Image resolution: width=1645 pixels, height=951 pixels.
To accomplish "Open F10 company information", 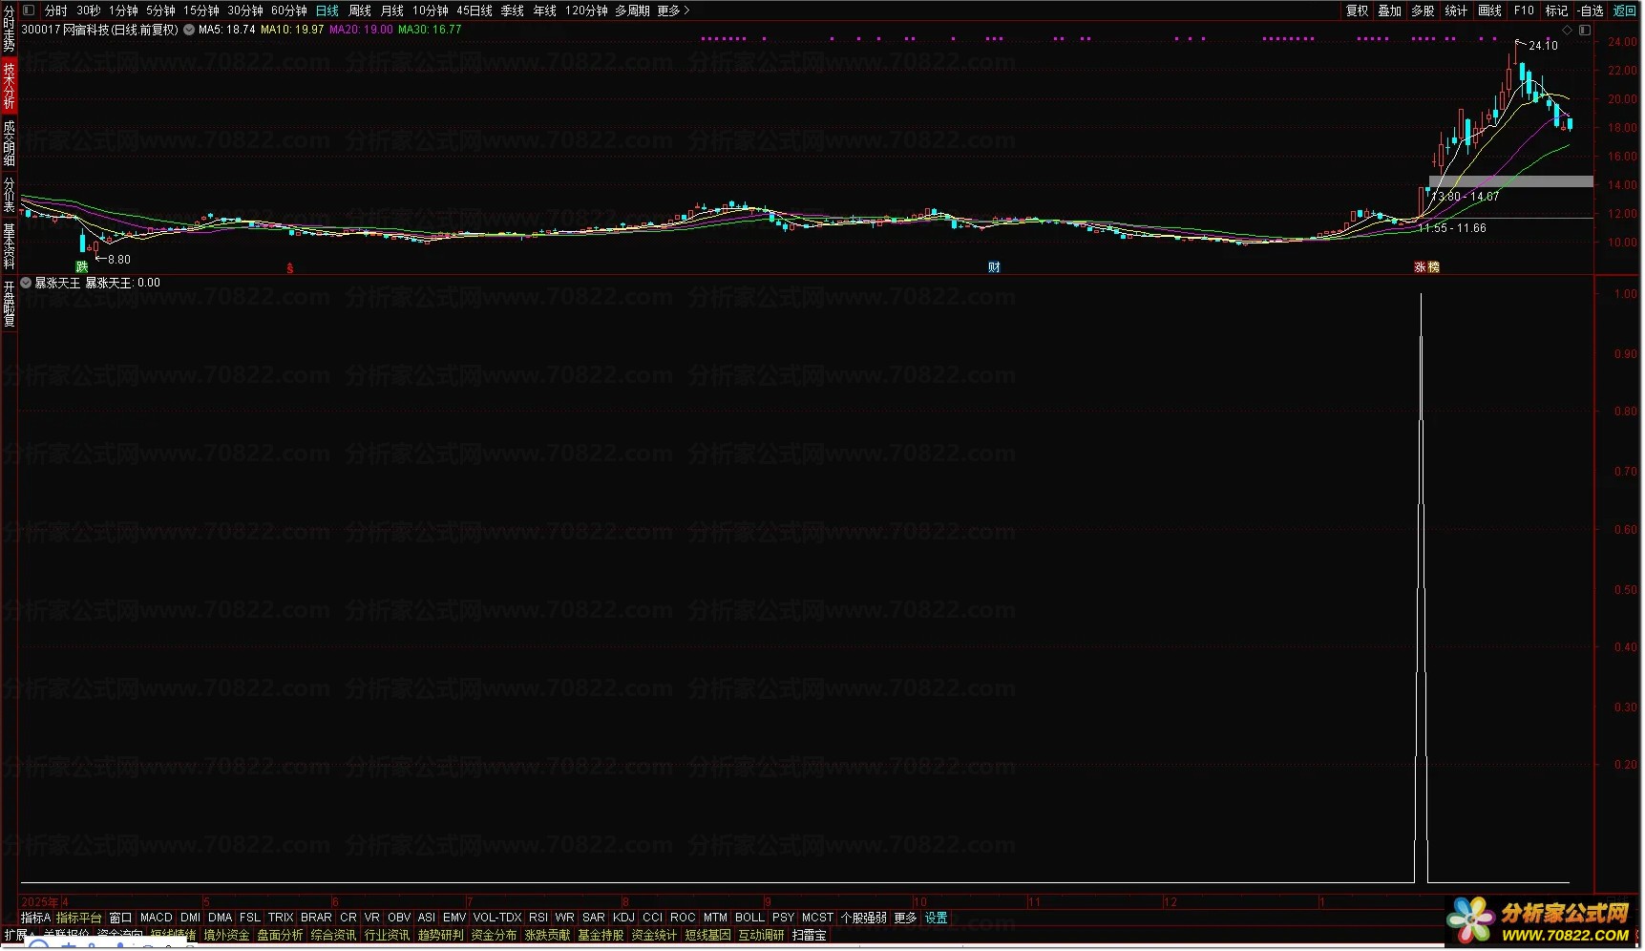I will tap(1524, 11).
